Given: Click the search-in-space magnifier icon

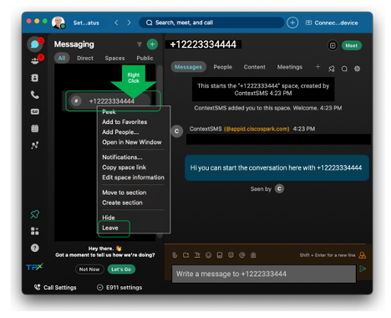Looking at the screenshot, I should (344, 69).
